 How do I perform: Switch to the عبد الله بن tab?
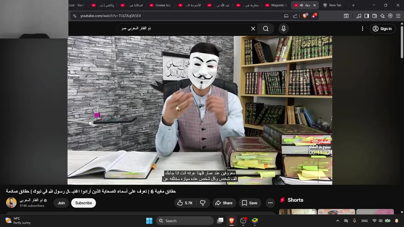pos(218,5)
